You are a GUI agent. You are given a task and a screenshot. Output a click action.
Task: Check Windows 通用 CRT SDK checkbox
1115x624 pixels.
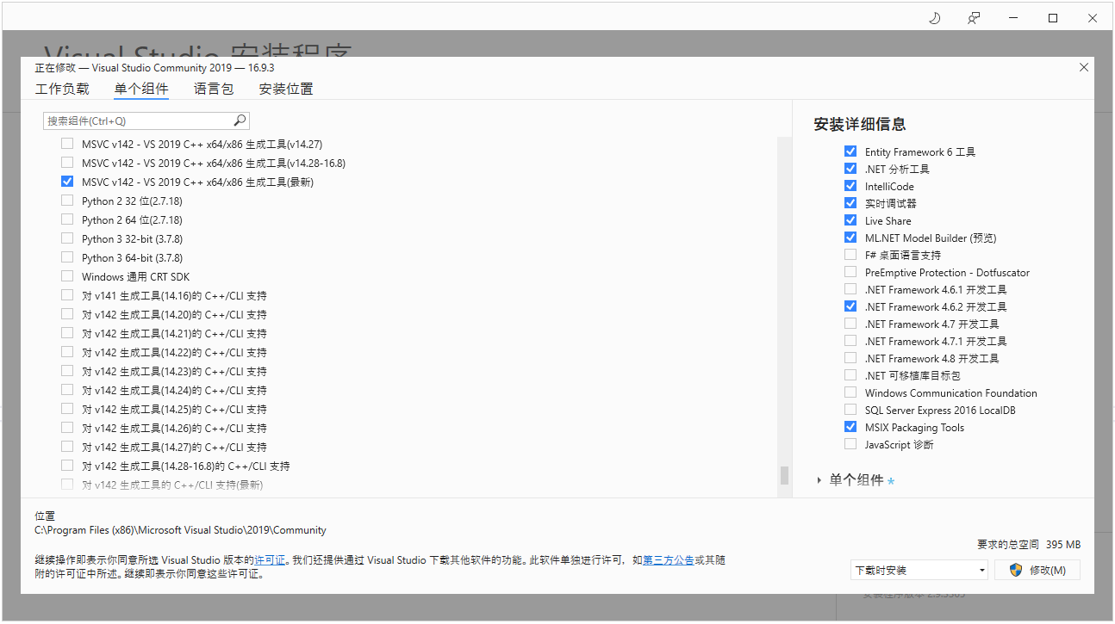click(67, 276)
